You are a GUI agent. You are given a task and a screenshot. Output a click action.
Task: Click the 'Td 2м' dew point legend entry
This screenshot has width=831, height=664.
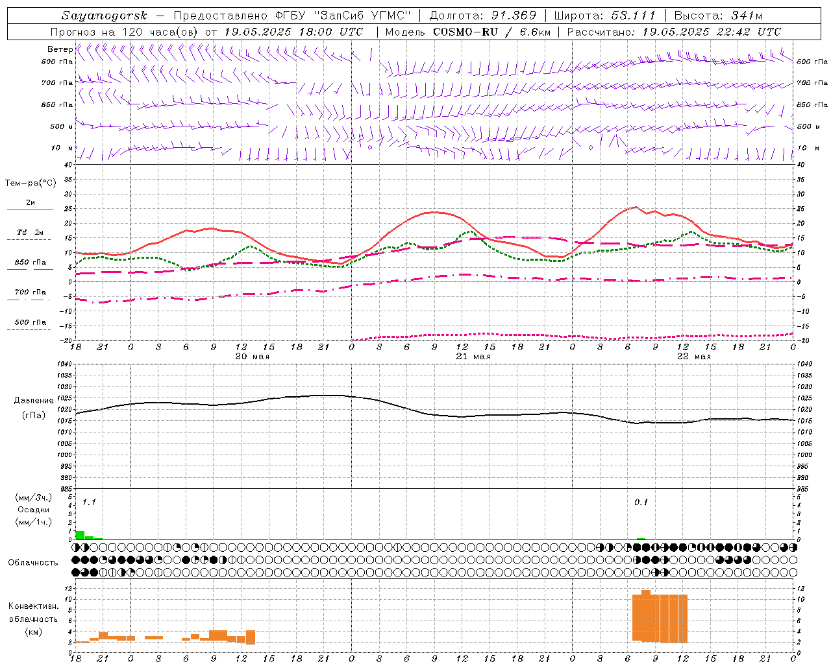click(x=30, y=232)
